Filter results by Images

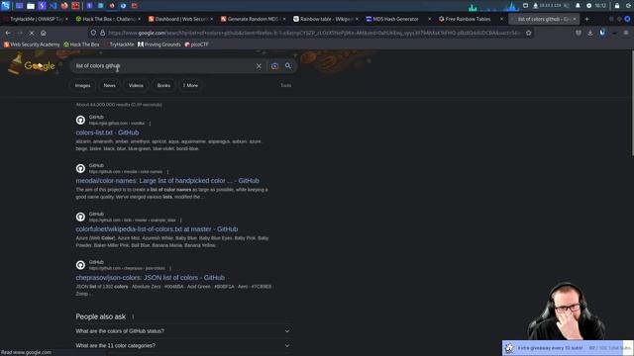[x=82, y=86]
